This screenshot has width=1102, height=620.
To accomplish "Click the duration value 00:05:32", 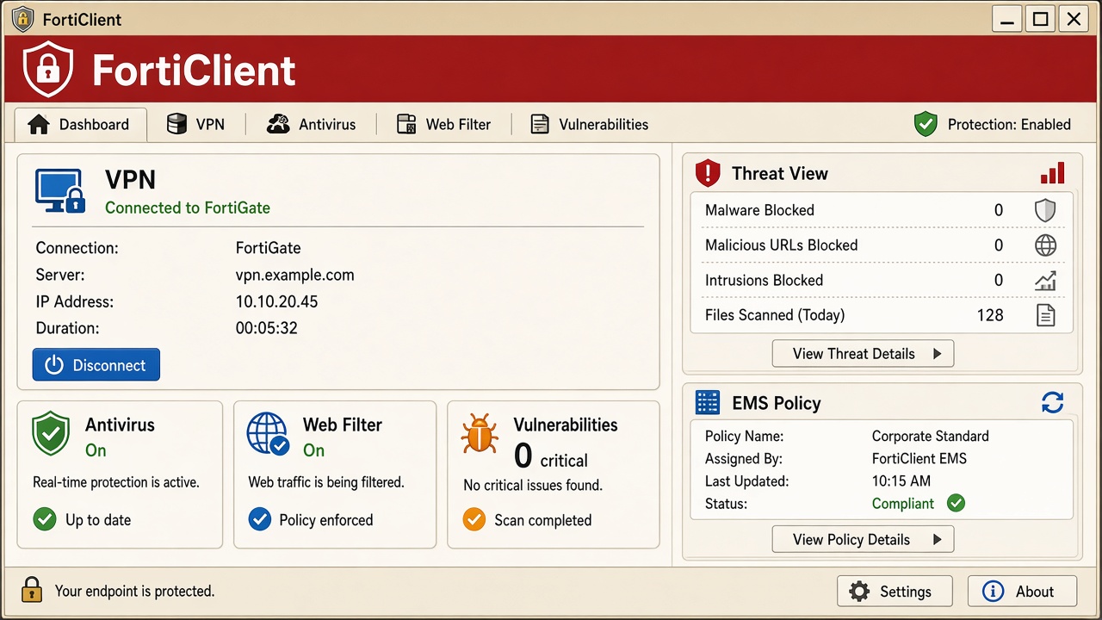I will pyautogui.click(x=267, y=328).
